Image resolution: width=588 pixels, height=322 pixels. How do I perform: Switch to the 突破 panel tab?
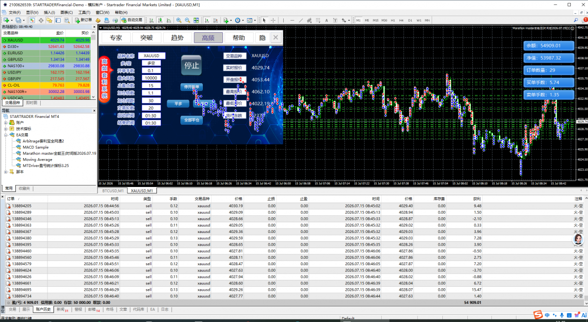click(x=147, y=38)
